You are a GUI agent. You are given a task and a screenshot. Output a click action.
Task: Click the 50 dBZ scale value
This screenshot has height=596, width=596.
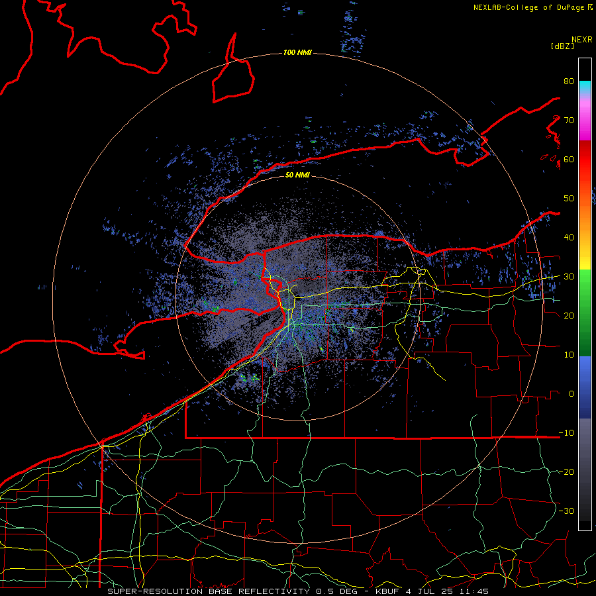[569, 199]
